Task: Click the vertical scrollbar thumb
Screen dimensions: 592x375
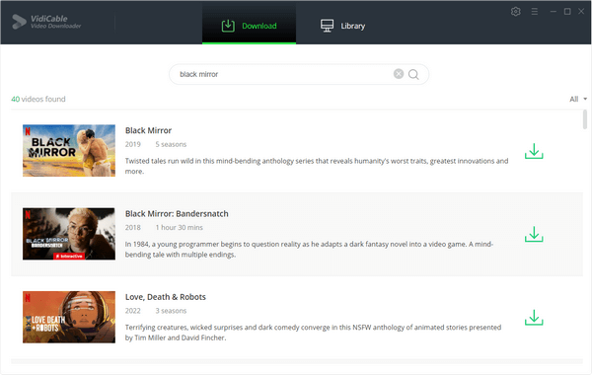Action: click(585, 119)
